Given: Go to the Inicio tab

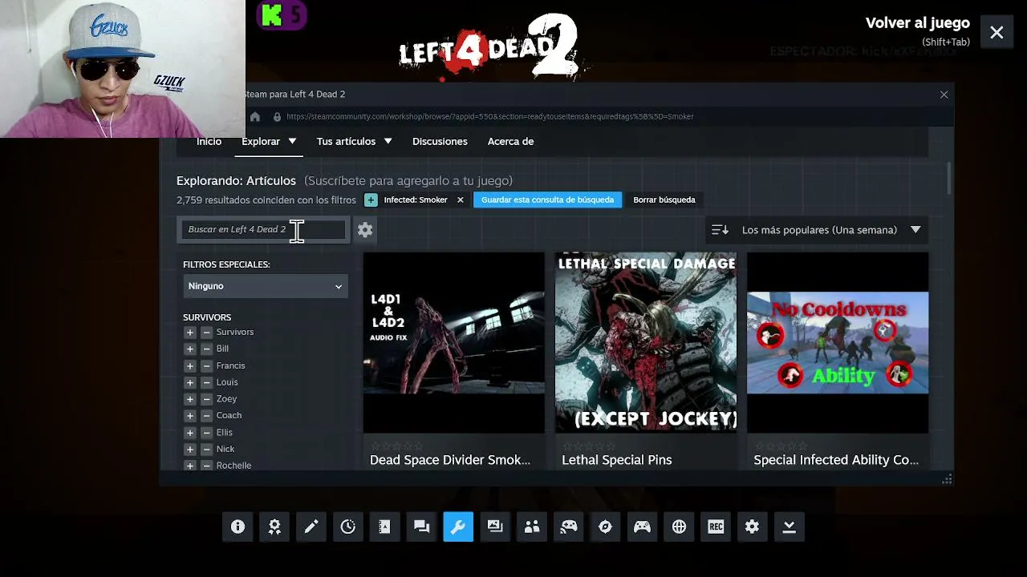Looking at the screenshot, I should tap(209, 142).
